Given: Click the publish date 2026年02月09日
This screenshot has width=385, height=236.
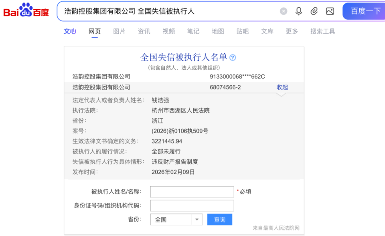Looking at the screenshot, I should point(173,172).
